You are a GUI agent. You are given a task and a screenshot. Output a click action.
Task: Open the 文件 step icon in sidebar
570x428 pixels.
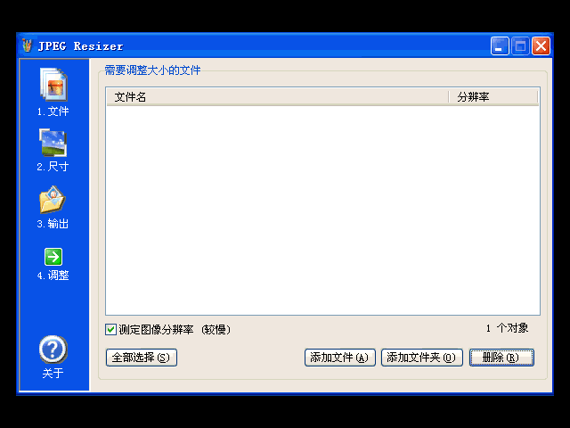point(53,86)
